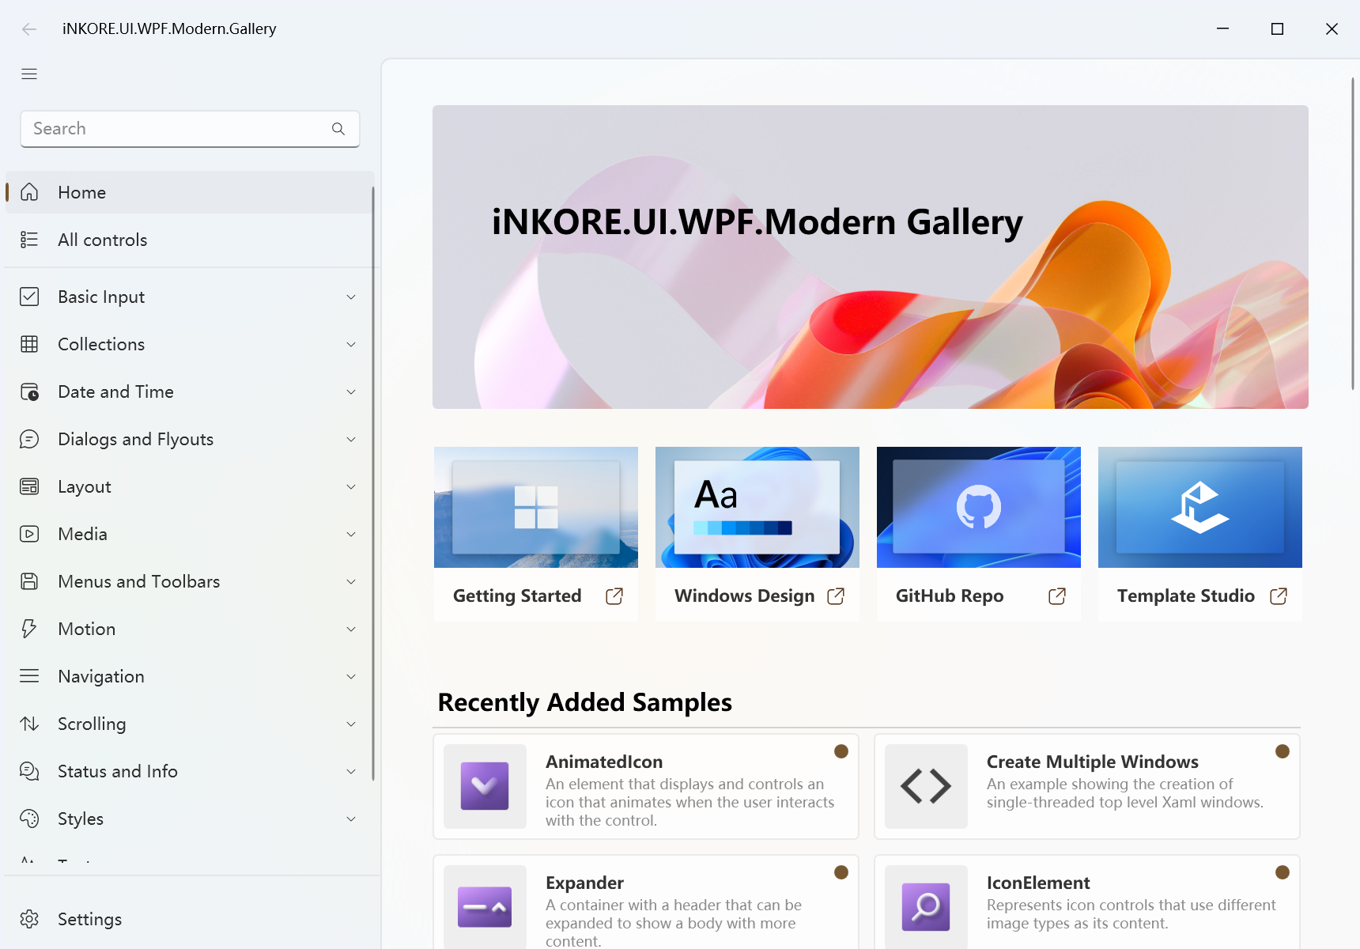Click the Create Multiple Windows code icon
Screen dimensions: 1360x949
point(926,786)
